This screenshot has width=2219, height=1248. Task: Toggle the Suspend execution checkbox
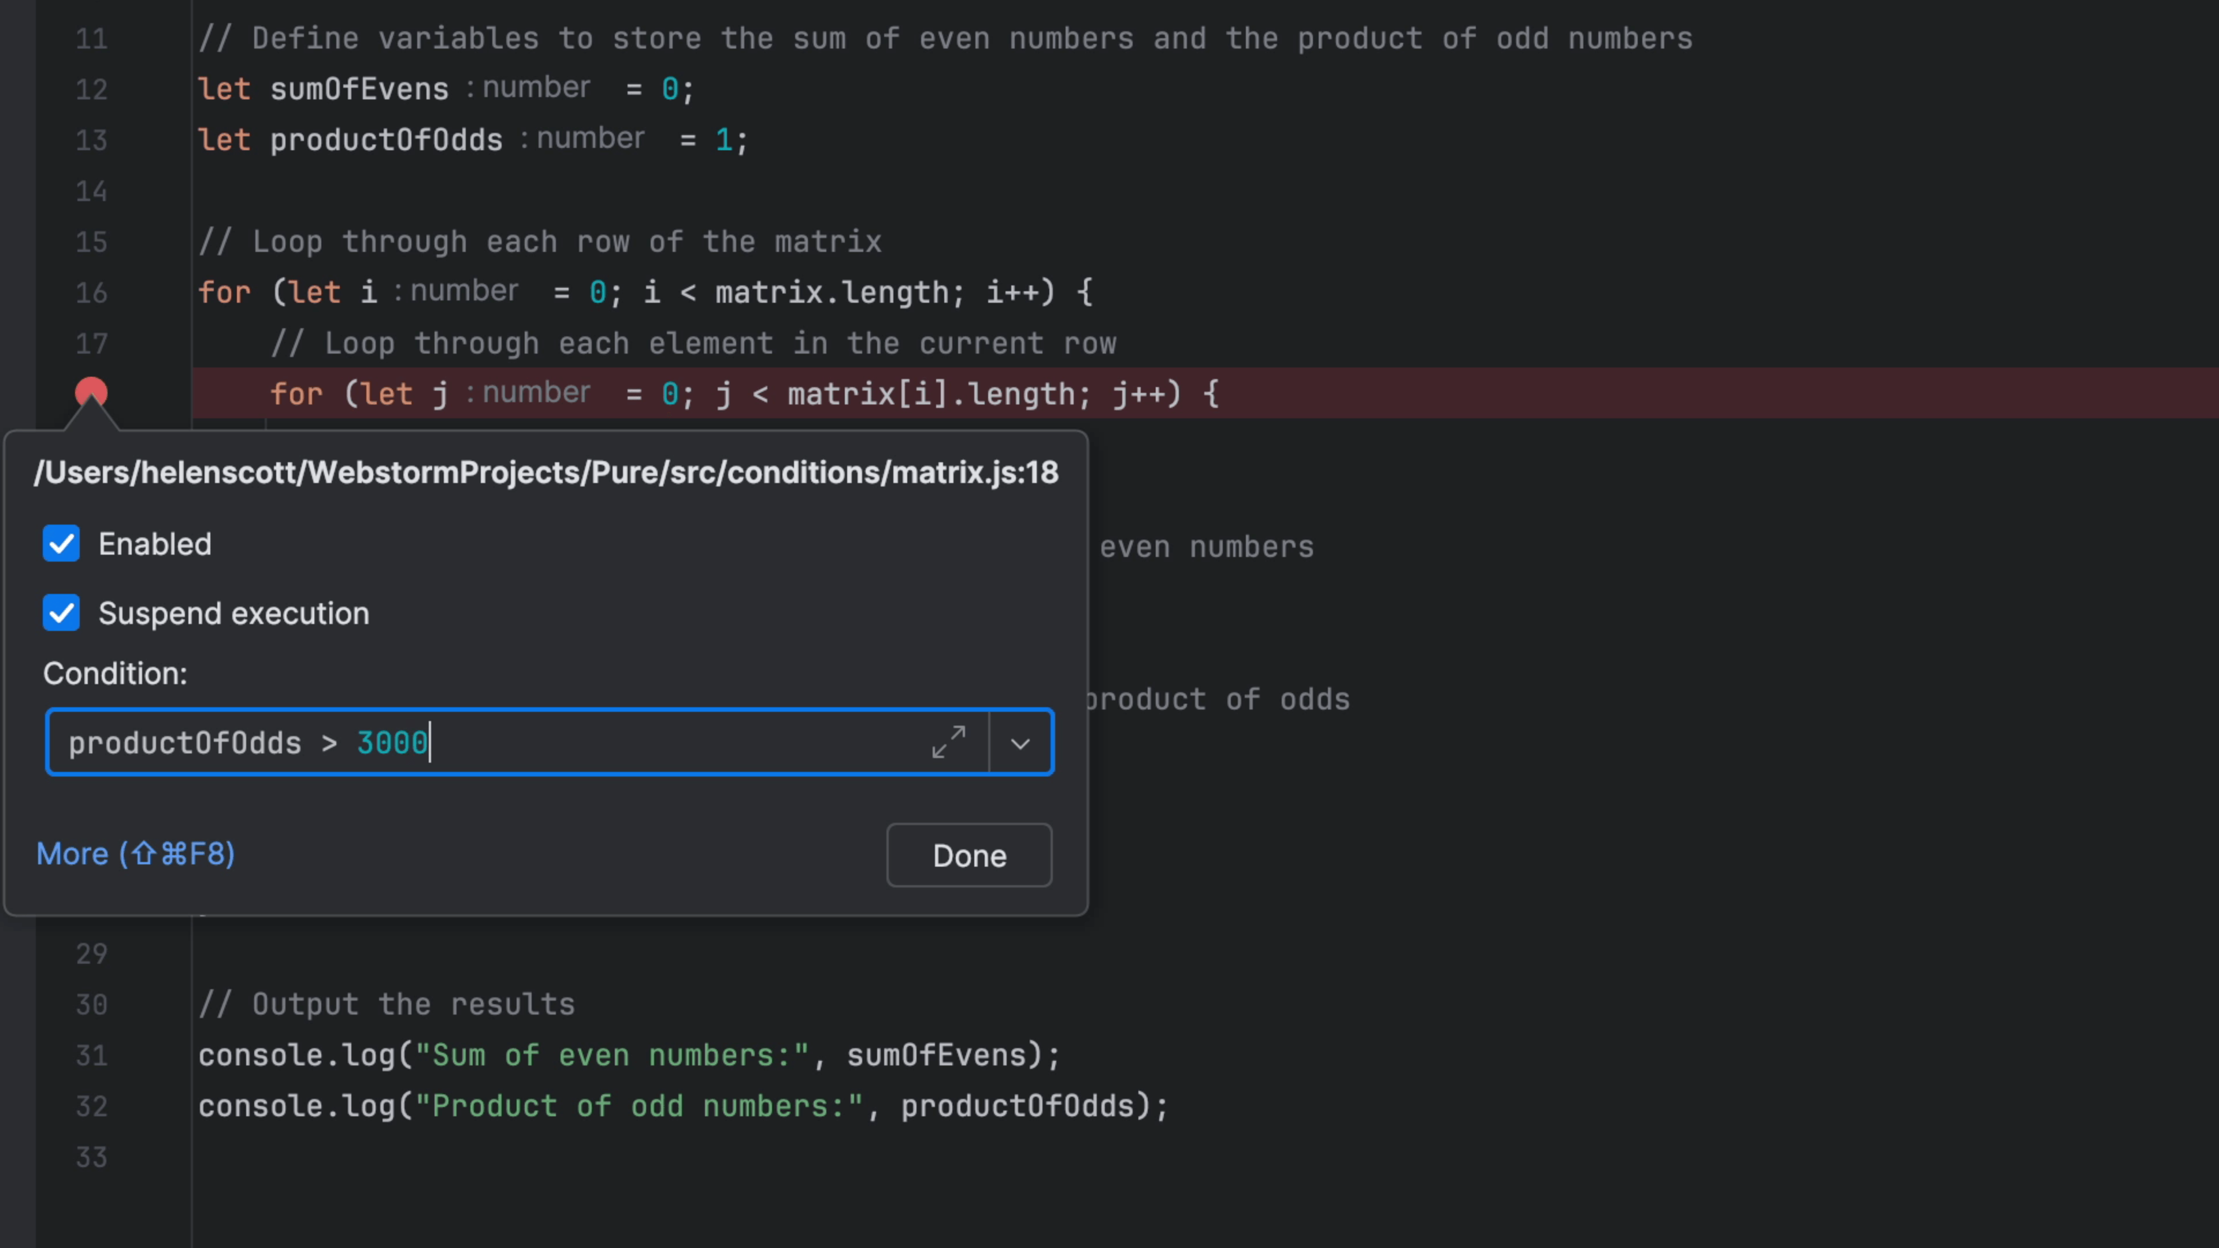pos(61,613)
